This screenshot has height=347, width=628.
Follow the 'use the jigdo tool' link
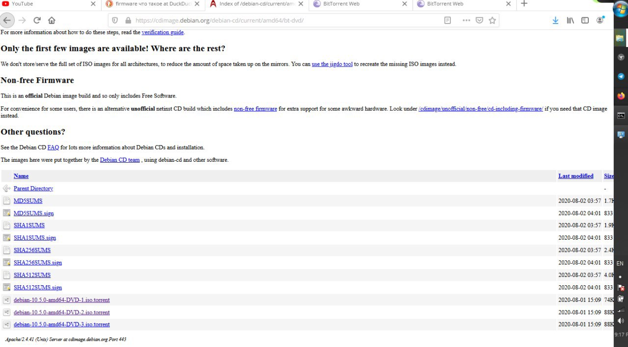click(332, 64)
